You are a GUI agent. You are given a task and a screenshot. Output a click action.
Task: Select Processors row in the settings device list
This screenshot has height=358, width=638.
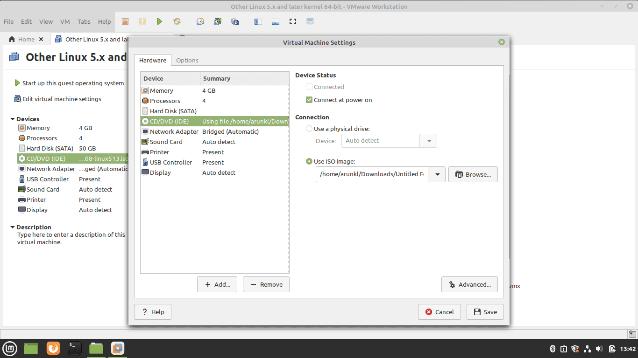[x=214, y=101]
